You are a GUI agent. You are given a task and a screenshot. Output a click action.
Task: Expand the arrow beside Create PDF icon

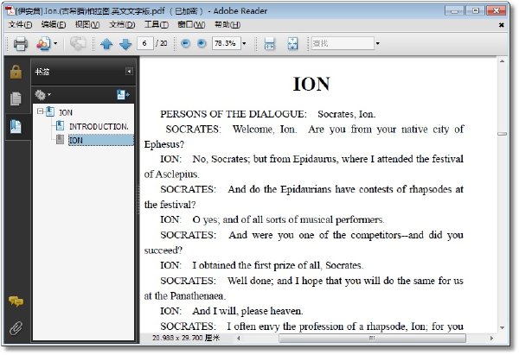click(x=55, y=43)
